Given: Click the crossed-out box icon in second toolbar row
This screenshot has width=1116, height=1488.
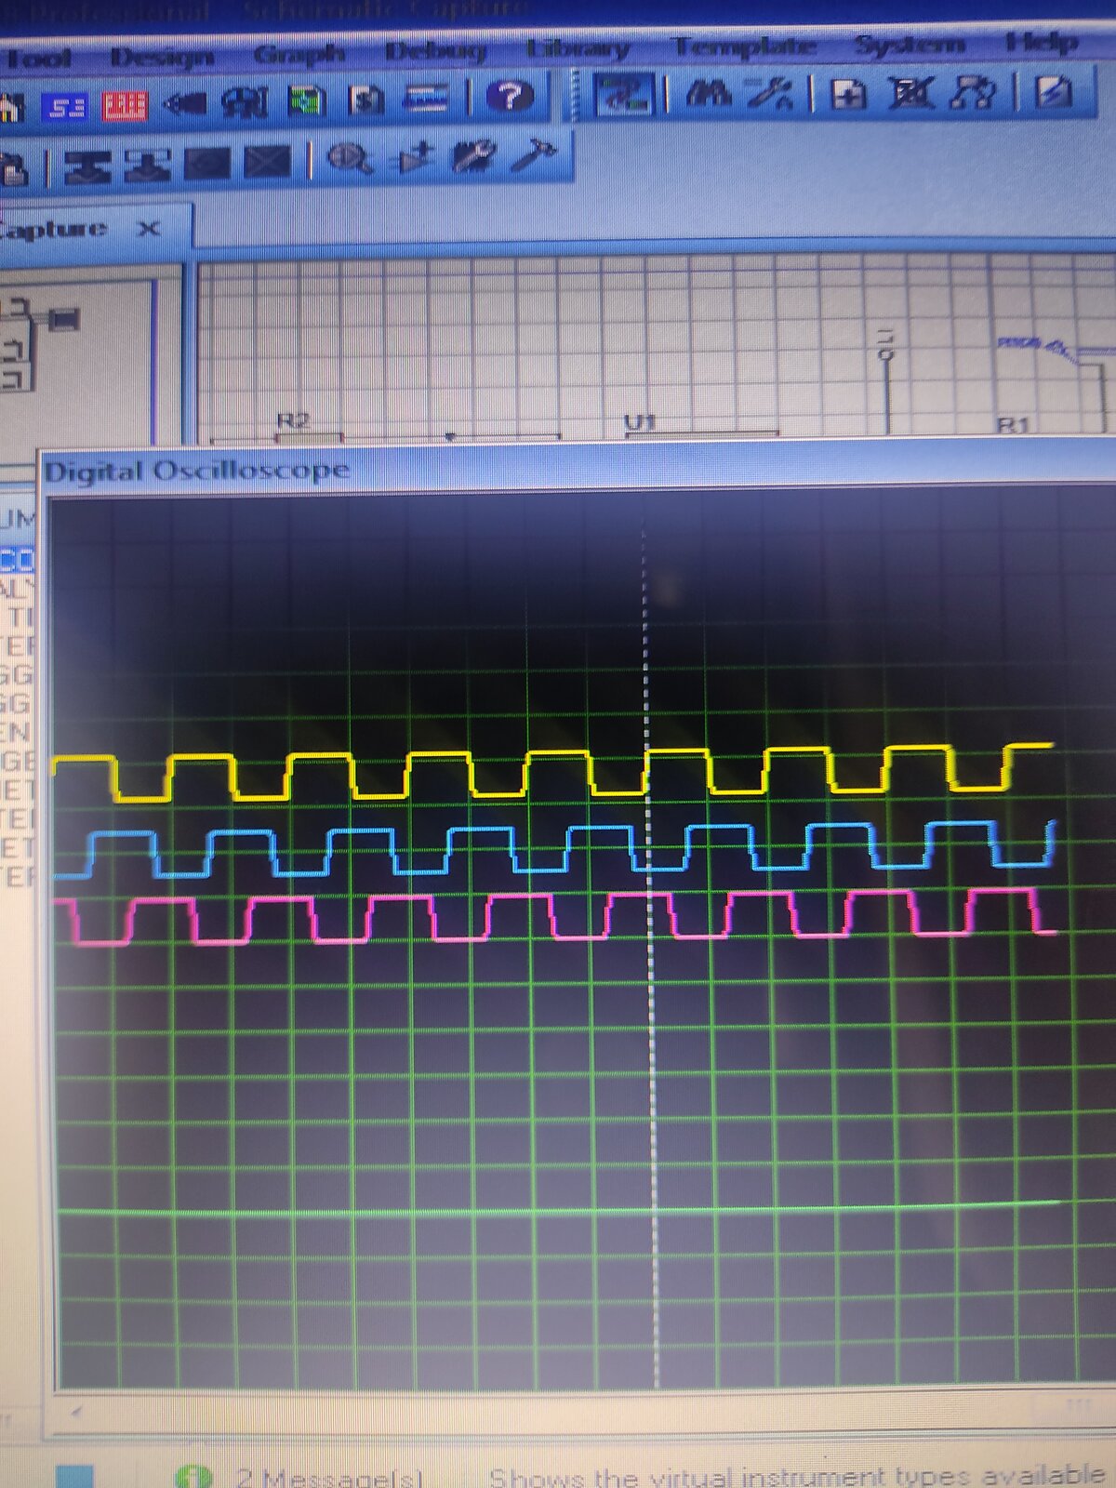Looking at the screenshot, I should (x=267, y=164).
